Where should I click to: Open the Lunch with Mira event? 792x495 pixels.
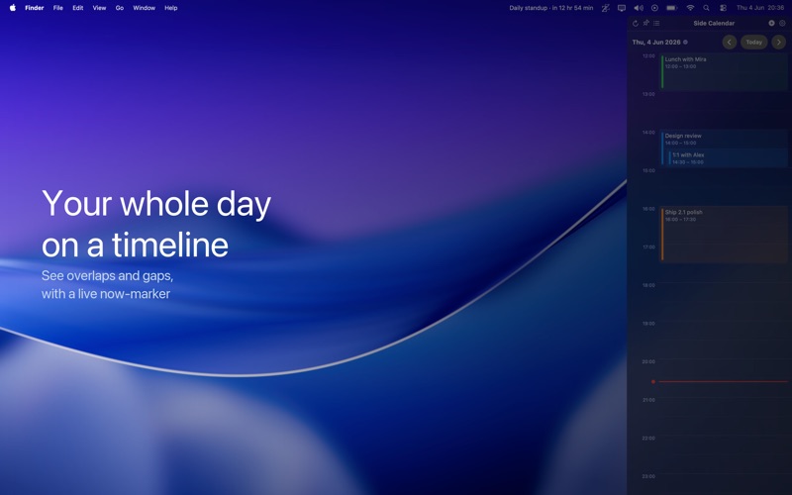pos(724,72)
